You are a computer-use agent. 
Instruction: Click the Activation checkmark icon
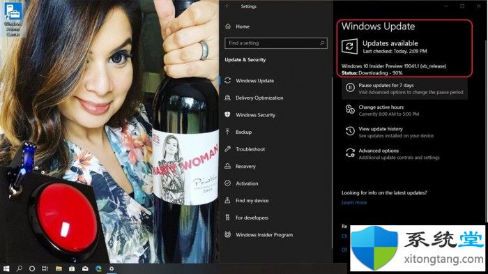click(228, 183)
